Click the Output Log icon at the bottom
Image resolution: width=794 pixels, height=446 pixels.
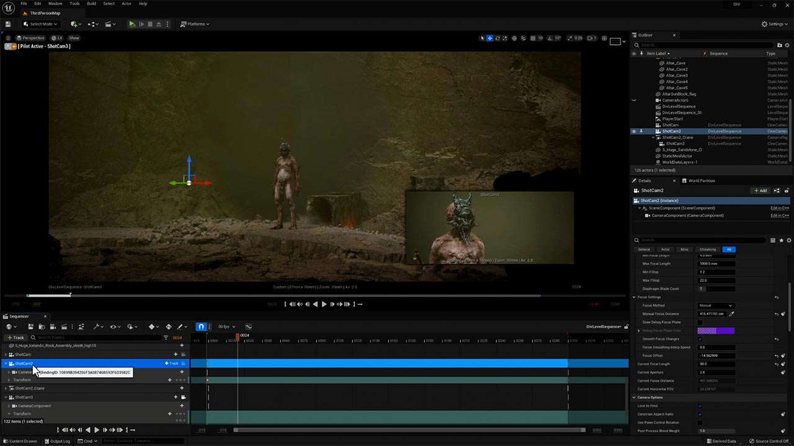46,441
